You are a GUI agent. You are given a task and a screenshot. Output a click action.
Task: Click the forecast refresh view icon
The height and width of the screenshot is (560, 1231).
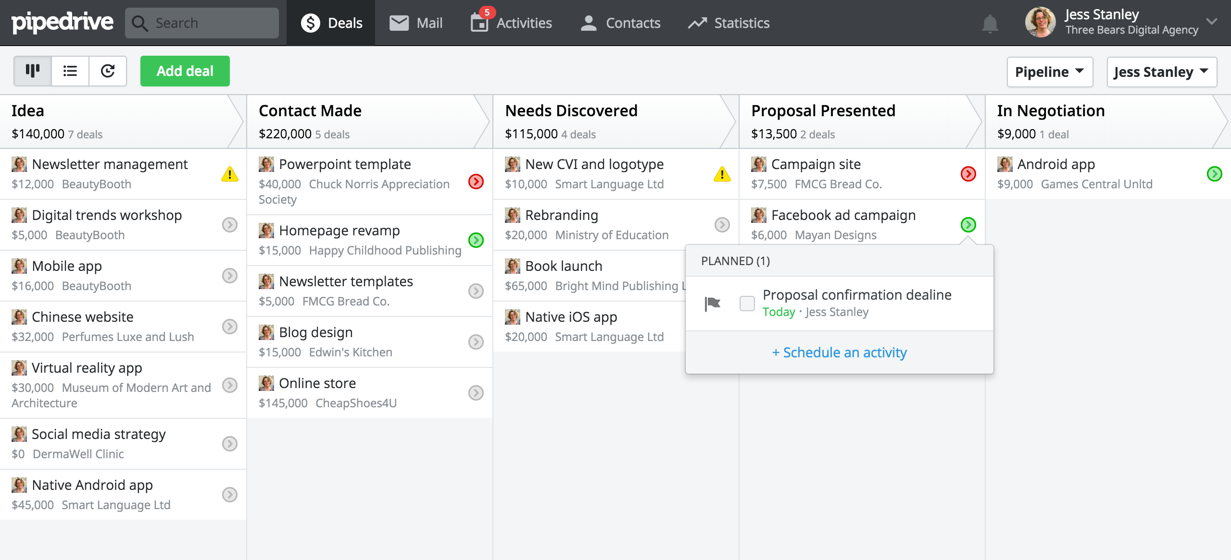point(108,71)
